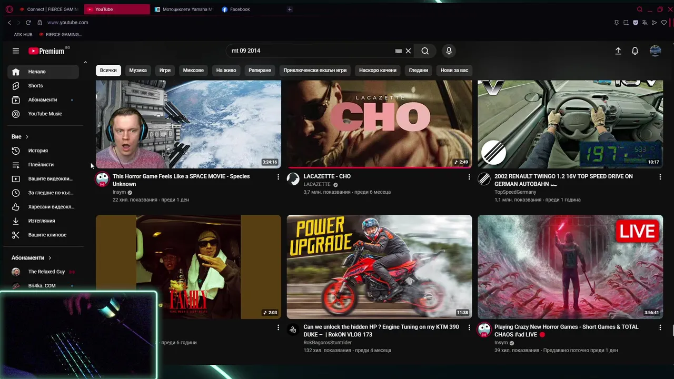Start voice search with the microphone
Screen dimensions: 674x379
pyautogui.click(x=449, y=51)
